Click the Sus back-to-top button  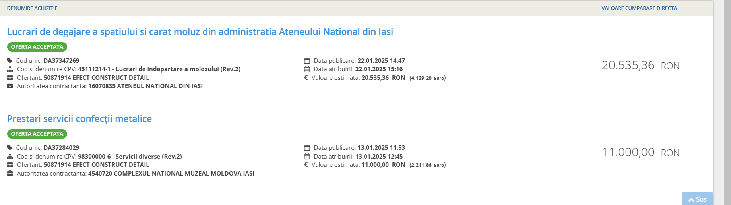click(x=697, y=199)
